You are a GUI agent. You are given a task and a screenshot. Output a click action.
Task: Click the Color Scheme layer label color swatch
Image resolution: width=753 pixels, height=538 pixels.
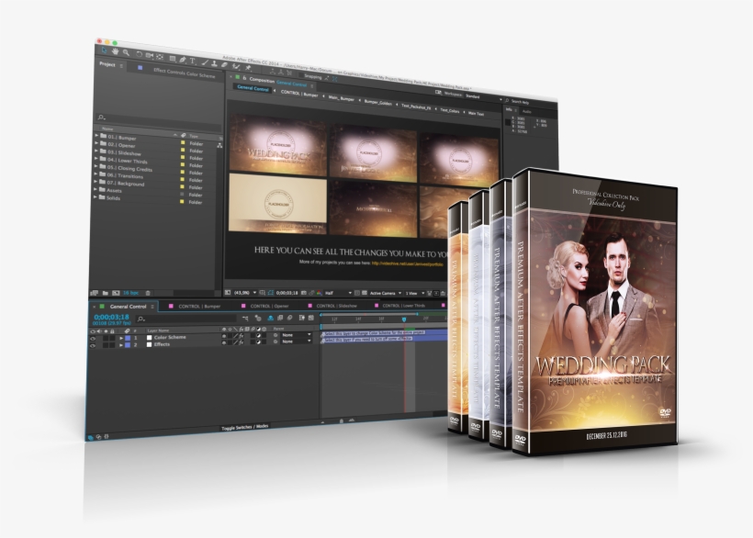[x=126, y=339]
